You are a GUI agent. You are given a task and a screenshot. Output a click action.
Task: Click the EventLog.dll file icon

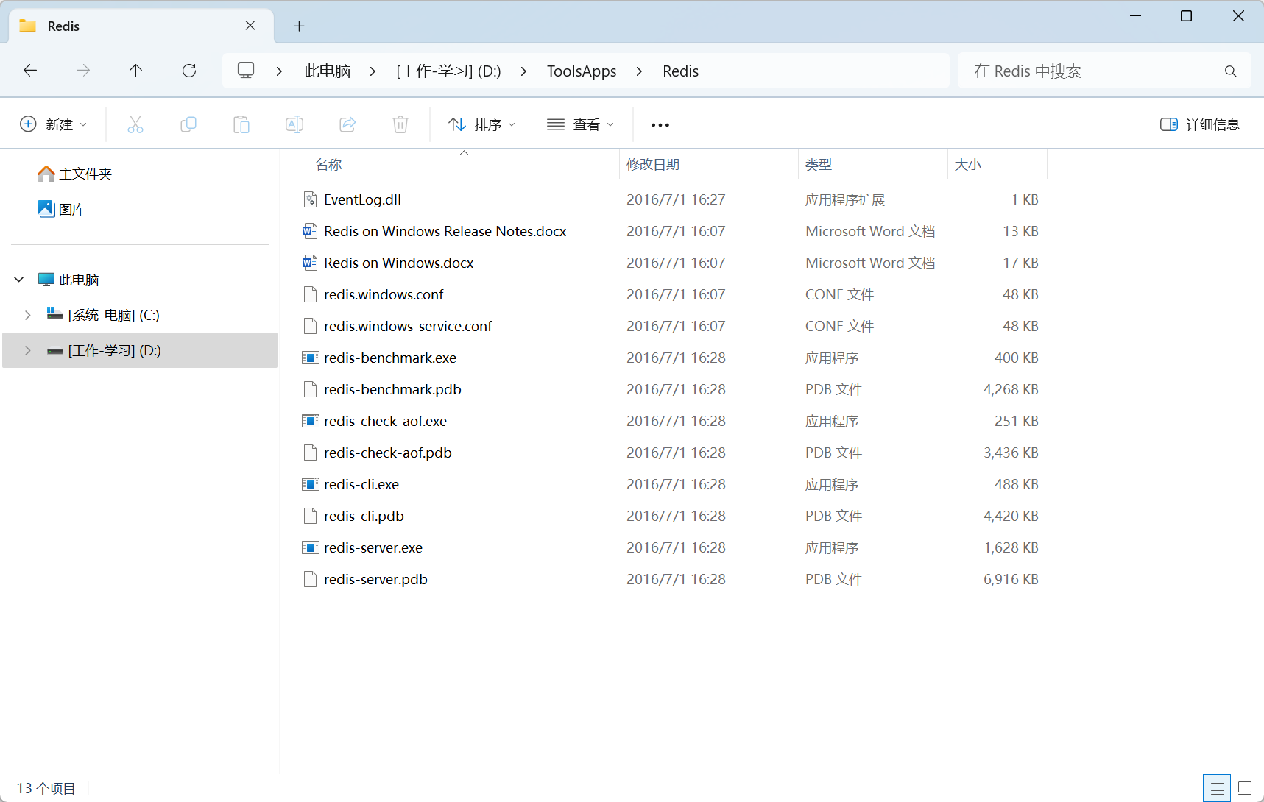click(x=311, y=199)
